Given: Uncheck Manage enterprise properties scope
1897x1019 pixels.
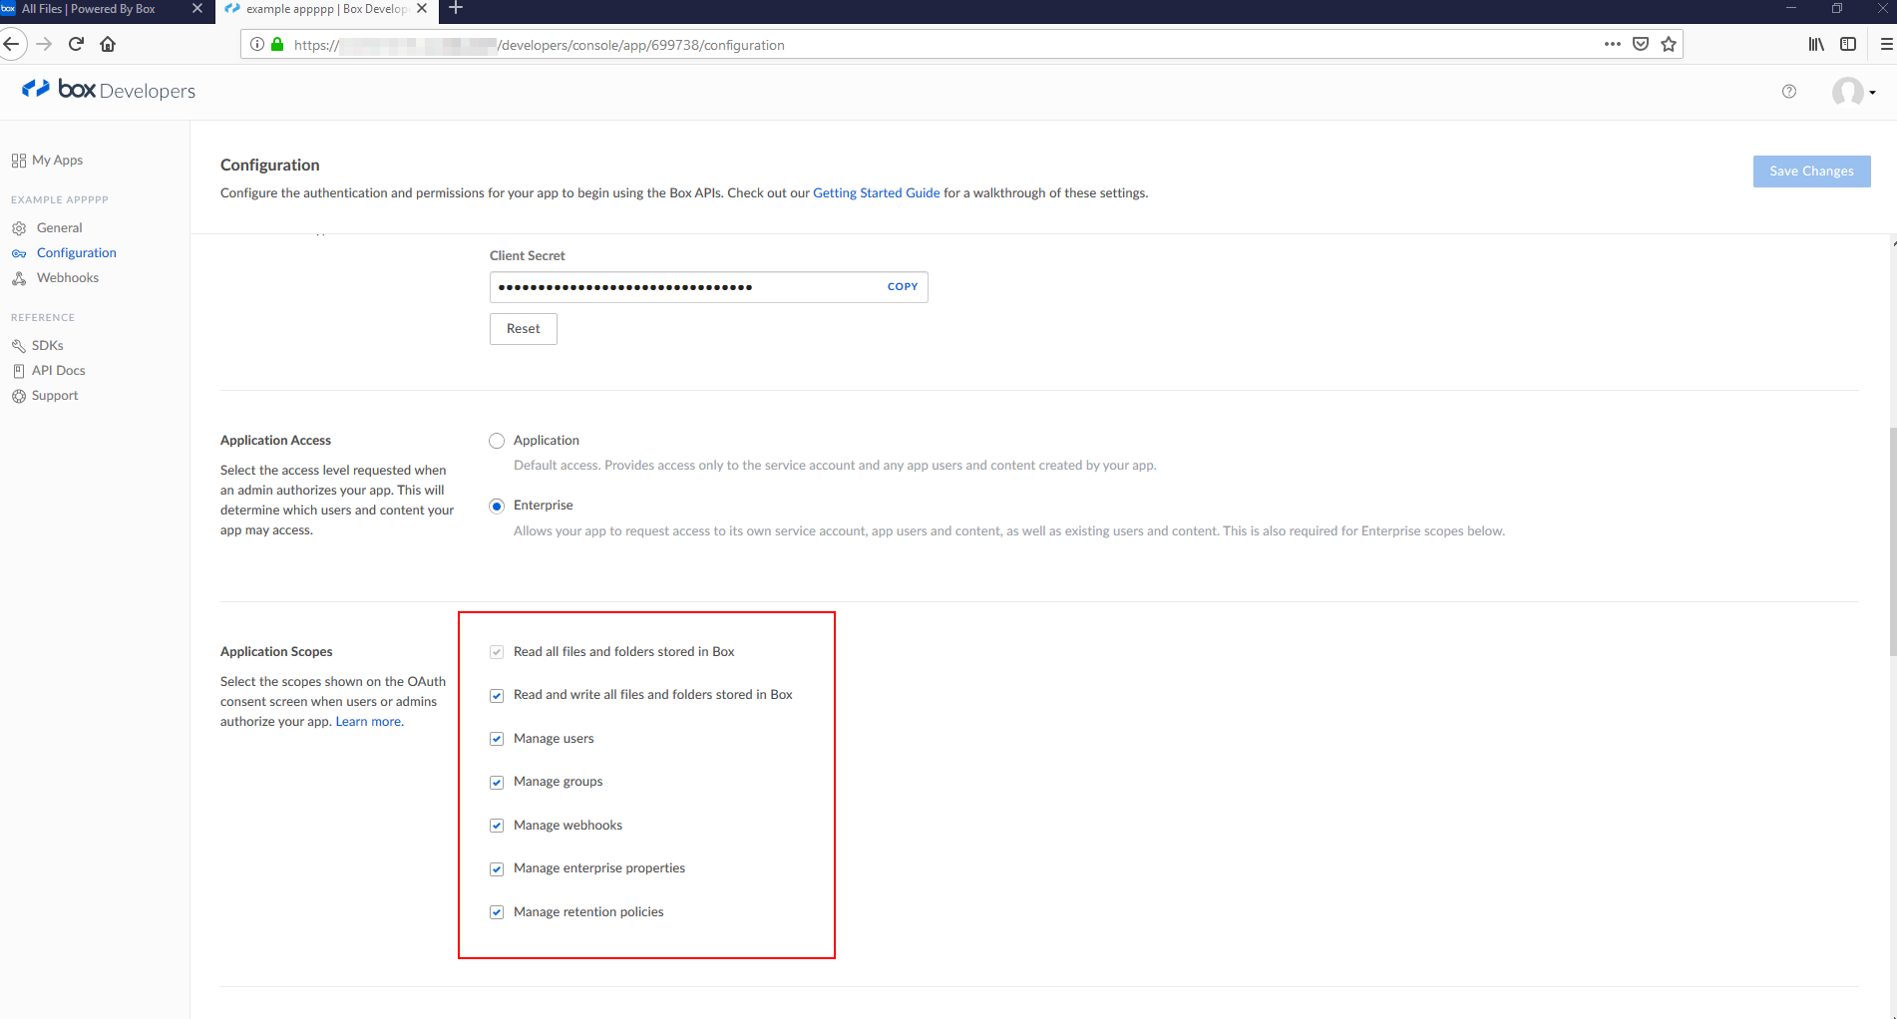Looking at the screenshot, I should click(497, 869).
